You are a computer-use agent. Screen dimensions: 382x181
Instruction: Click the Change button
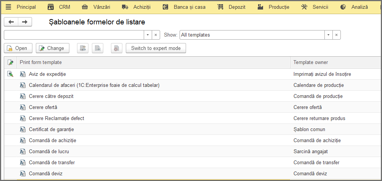[x=52, y=48]
